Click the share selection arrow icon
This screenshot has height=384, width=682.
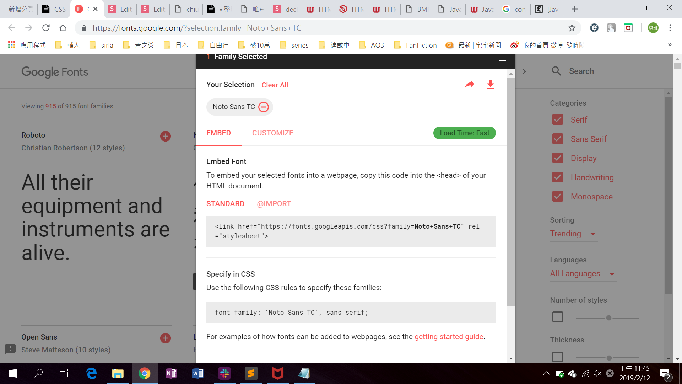pyautogui.click(x=470, y=85)
